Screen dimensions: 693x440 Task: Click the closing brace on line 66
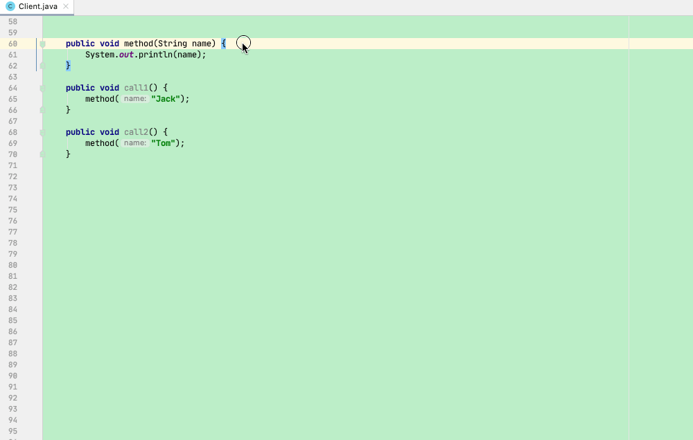click(68, 110)
